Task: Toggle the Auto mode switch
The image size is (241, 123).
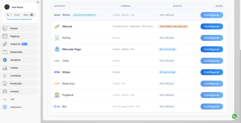Action: point(32,15)
